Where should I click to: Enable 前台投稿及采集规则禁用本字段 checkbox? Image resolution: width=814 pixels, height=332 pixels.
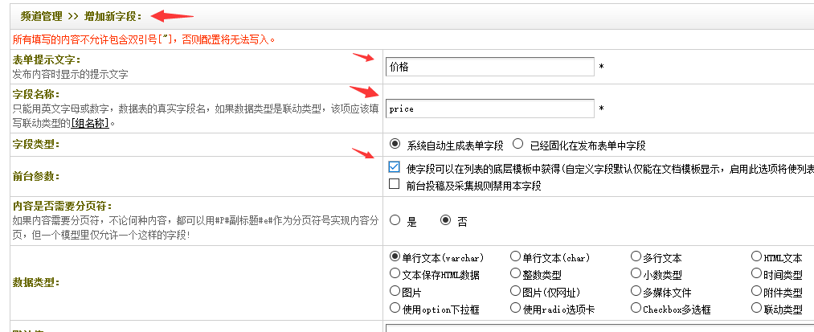tap(394, 184)
